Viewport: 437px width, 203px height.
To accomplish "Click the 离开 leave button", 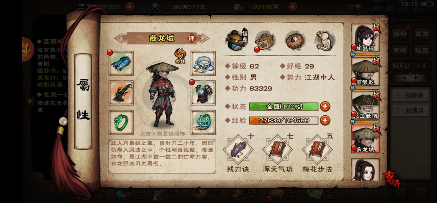I will click(392, 178).
